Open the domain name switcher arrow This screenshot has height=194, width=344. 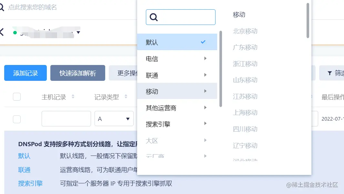pyautogui.click(x=78, y=33)
